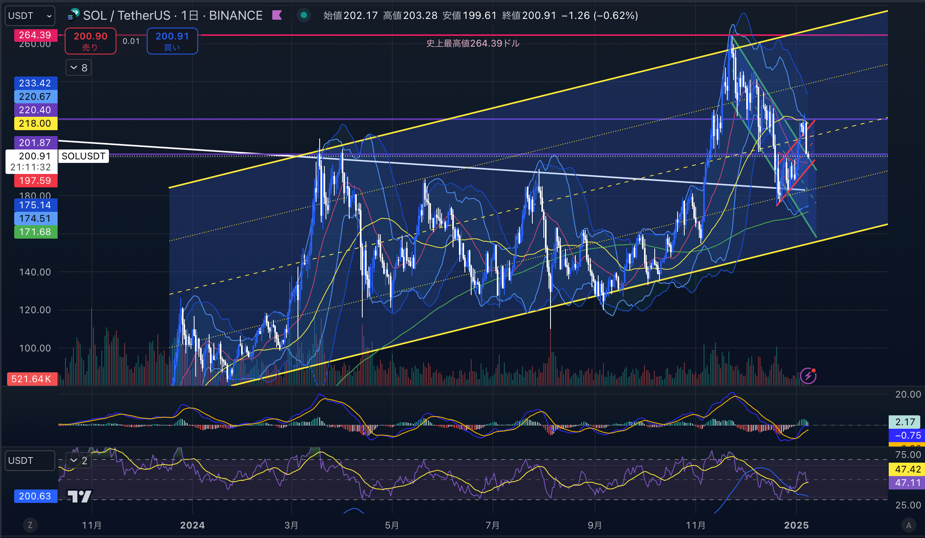
Task: Click the 175.14 blue price label
Action: [36, 205]
